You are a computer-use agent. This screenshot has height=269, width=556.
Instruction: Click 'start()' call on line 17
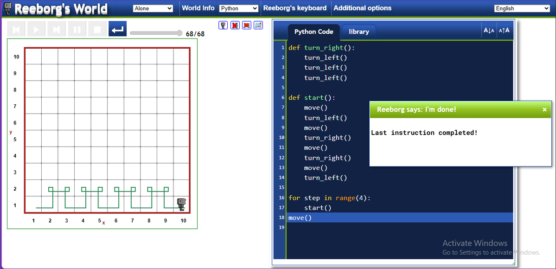[x=318, y=208]
